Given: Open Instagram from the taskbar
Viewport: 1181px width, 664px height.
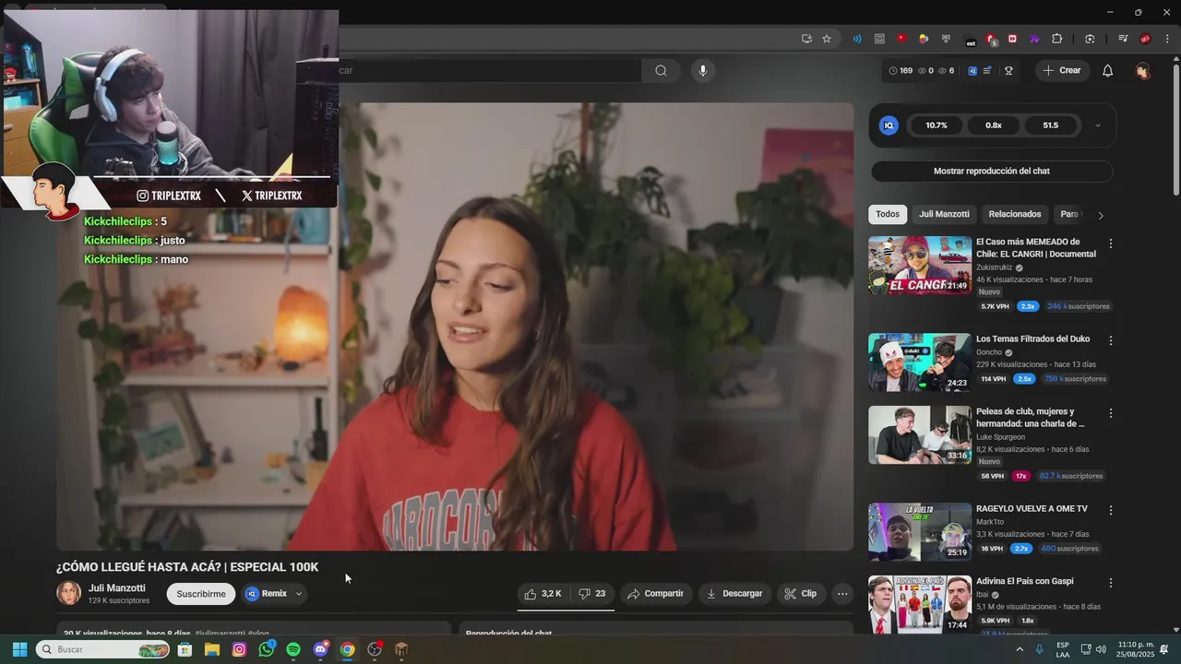Looking at the screenshot, I should (239, 649).
